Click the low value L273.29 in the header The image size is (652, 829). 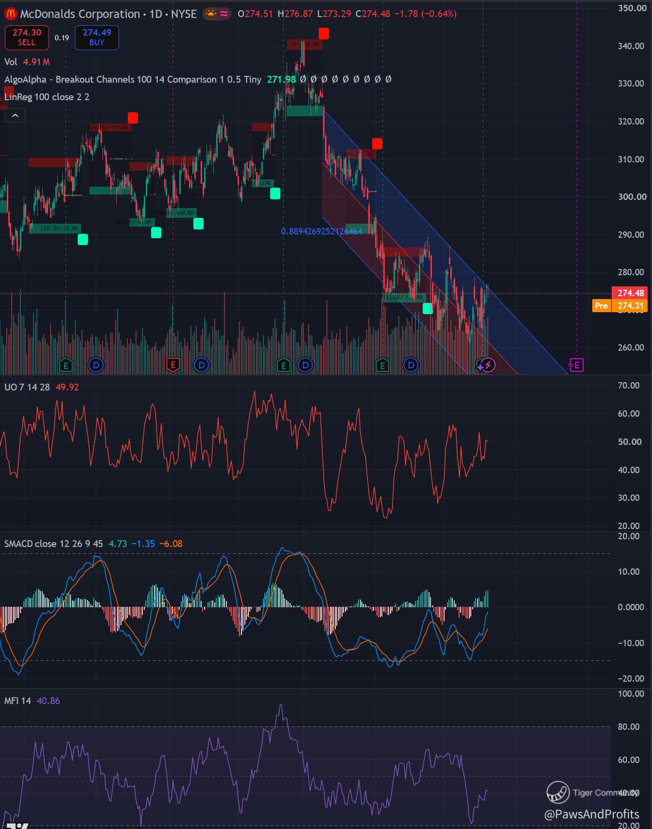point(334,14)
